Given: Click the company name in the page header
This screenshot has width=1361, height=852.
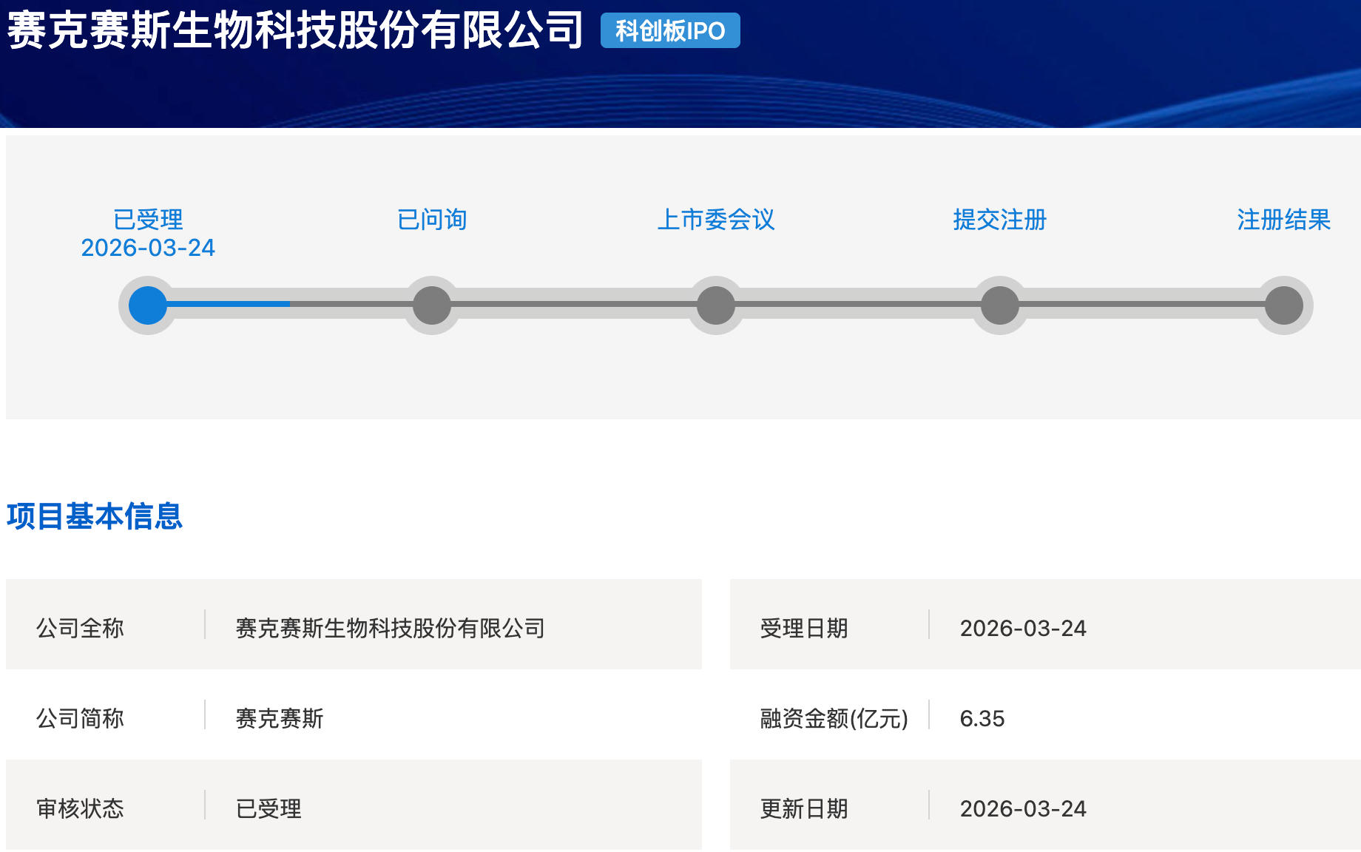Looking at the screenshot, I should (x=295, y=31).
